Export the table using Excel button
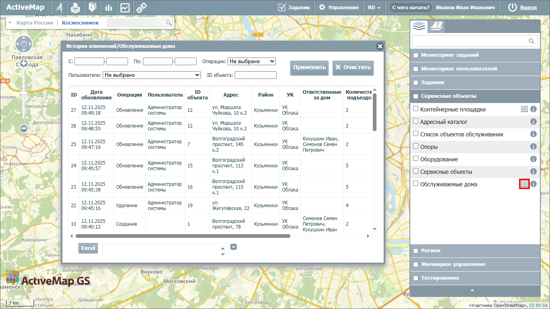The image size is (550, 309). 88,248
